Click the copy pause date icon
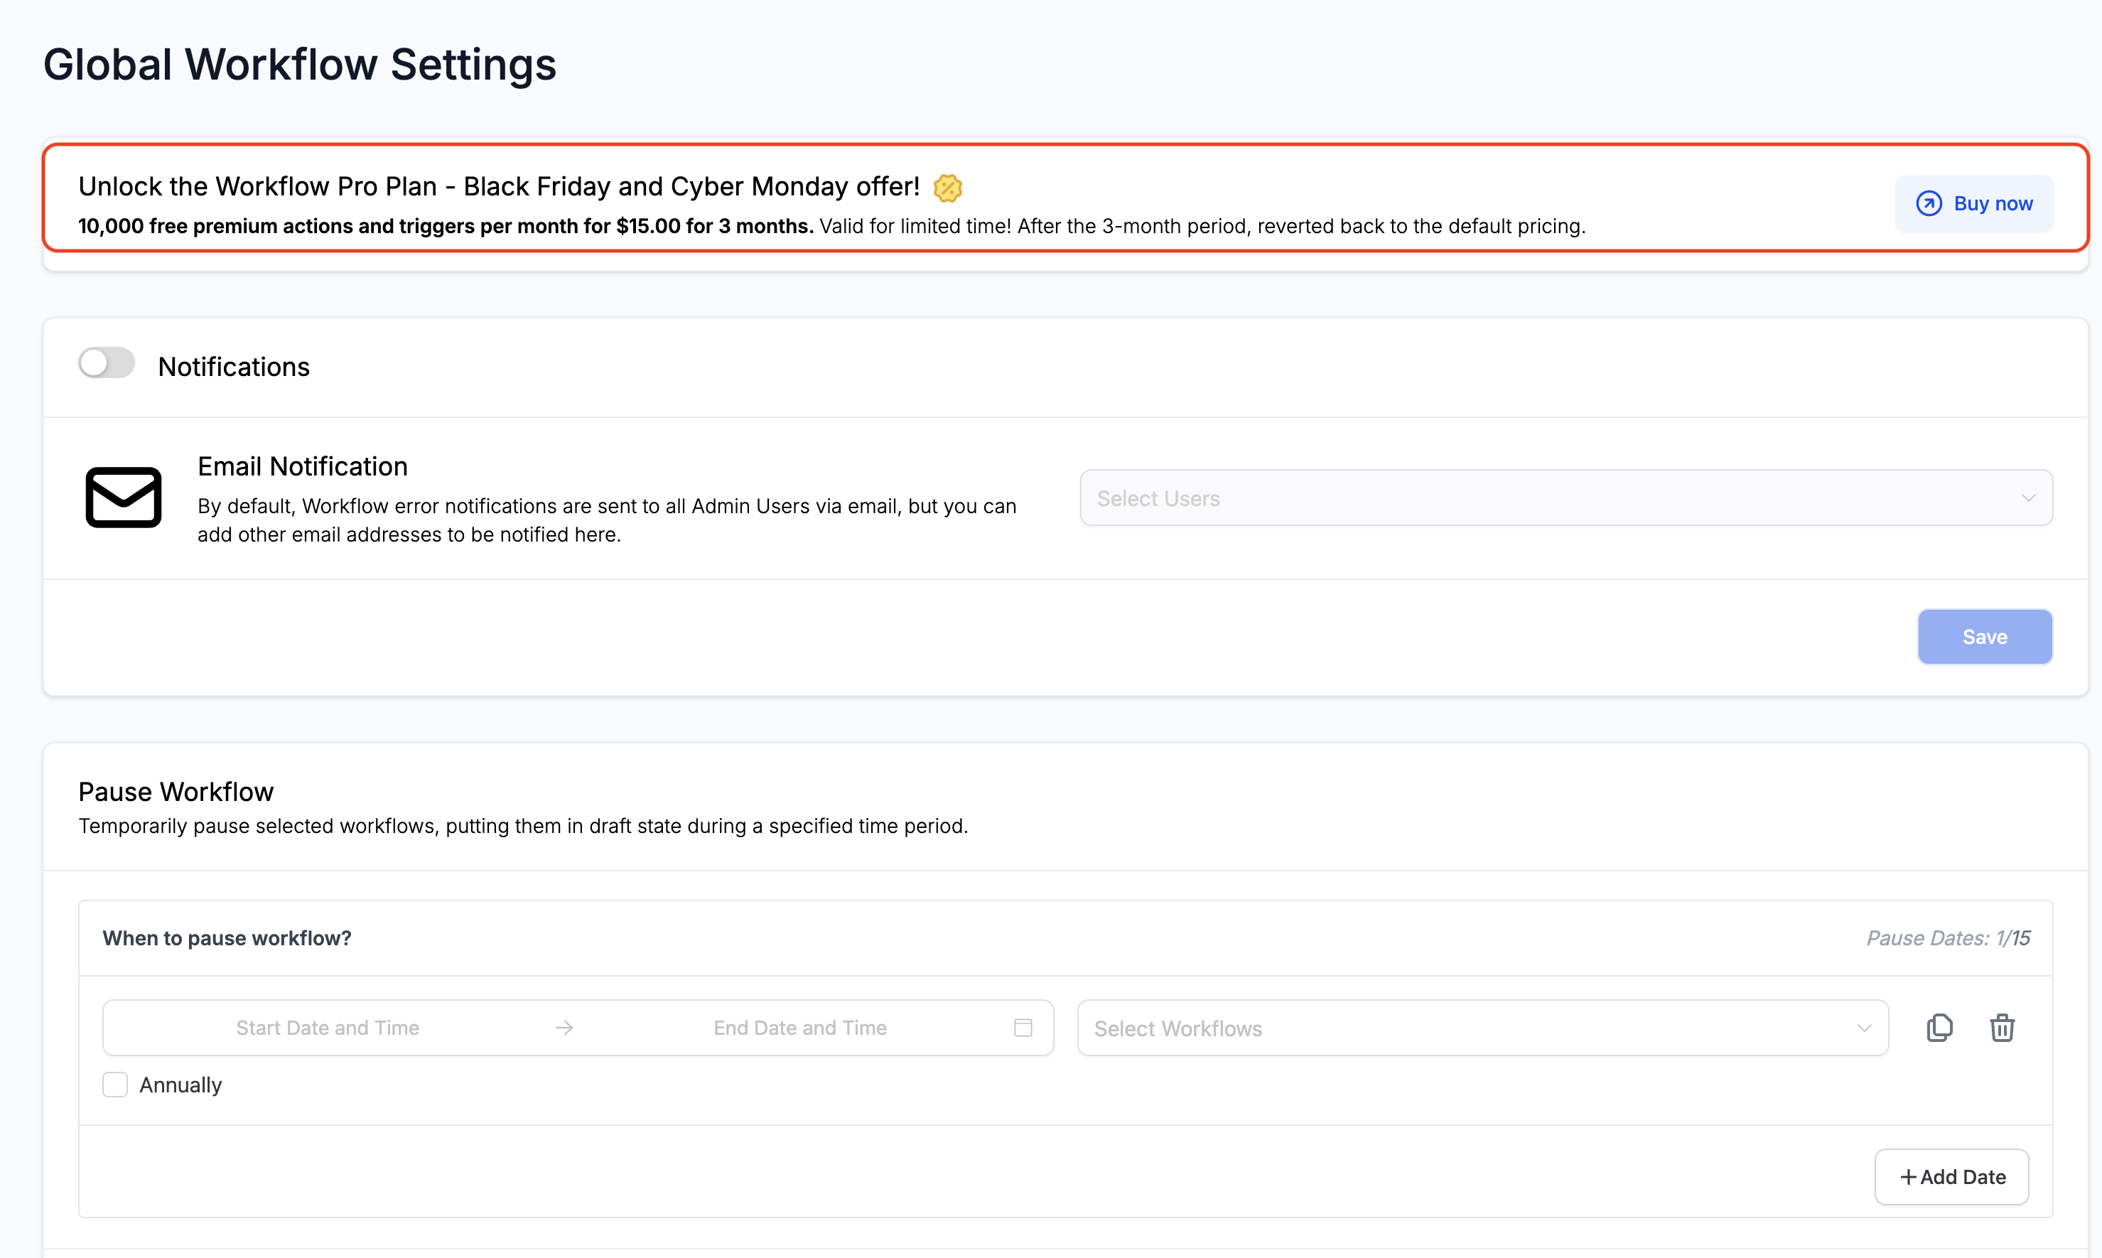Screen dimensions: 2102x1258 pyautogui.click(x=1939, y=1028)
